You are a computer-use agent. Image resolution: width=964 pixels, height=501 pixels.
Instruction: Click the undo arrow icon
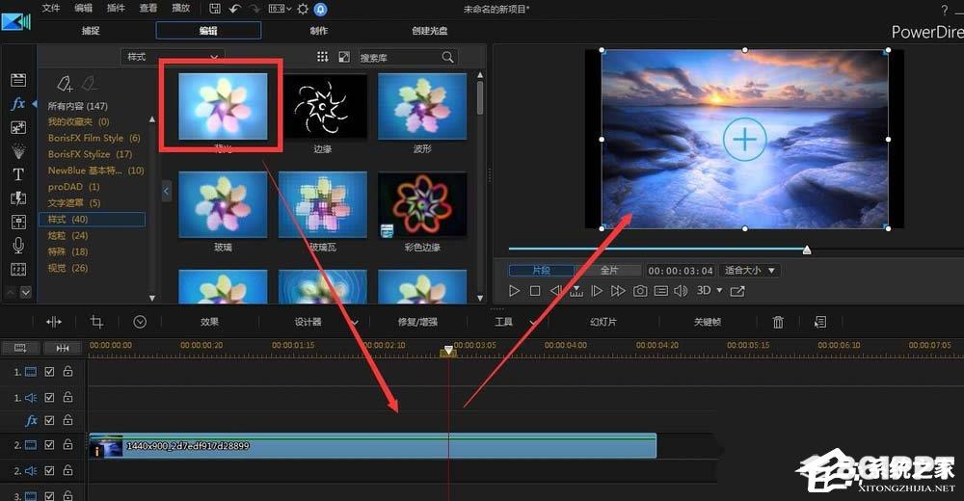pyautogui.click(x=235, y=9)
